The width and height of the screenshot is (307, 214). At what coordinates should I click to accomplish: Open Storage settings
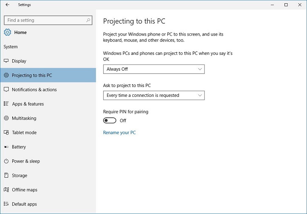pos(48,175)
